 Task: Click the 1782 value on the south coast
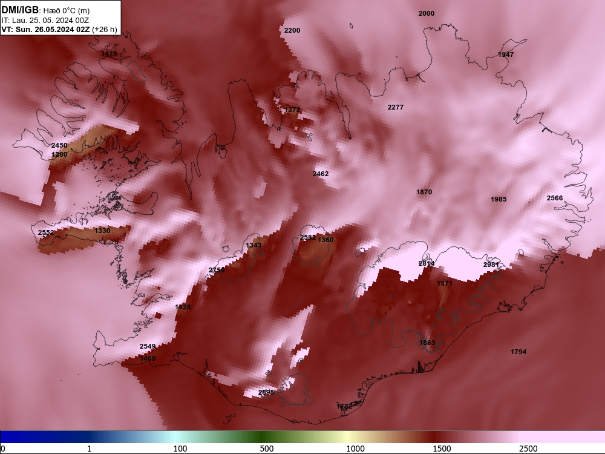click(x=345, y=407)
